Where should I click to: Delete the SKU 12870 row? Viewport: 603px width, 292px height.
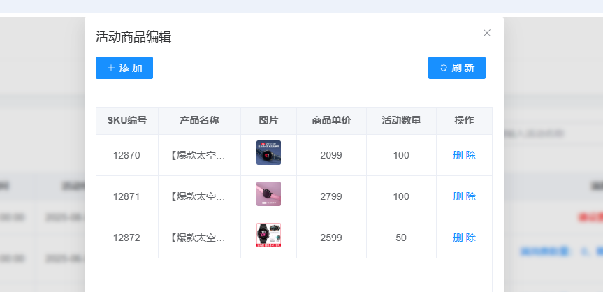click(464, 155)
